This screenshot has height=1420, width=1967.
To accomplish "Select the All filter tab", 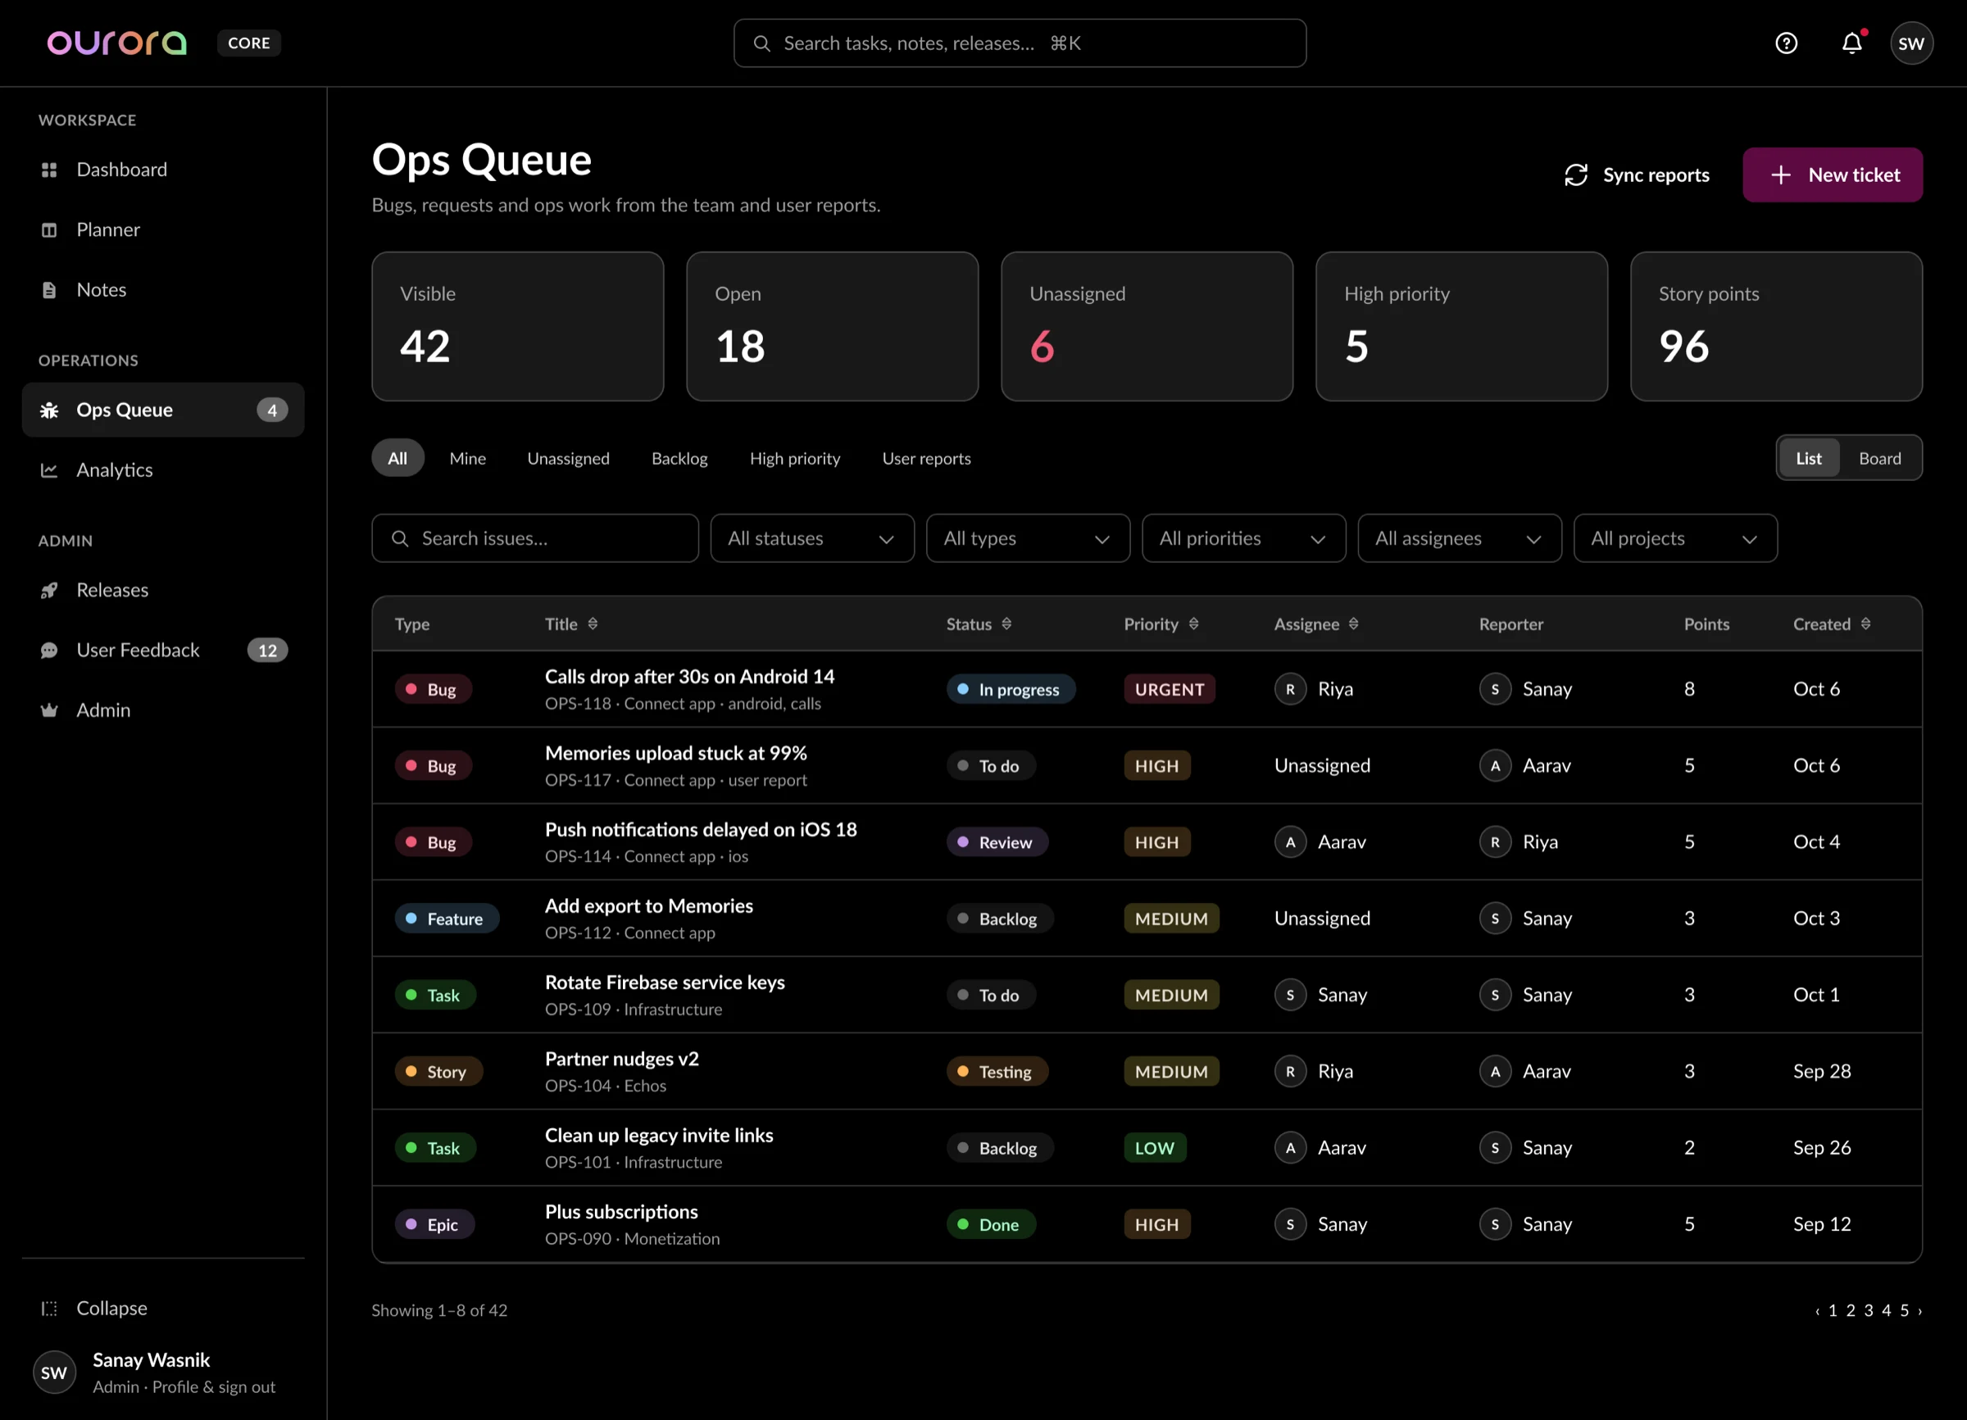I will 397,458.
